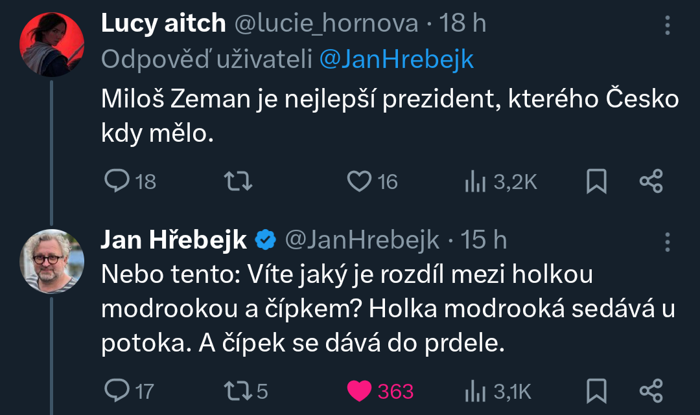This screenshot has width=700, height=415.
Task: Open more options for Jan Hřebejk's tweet
Action: point(668,241)
